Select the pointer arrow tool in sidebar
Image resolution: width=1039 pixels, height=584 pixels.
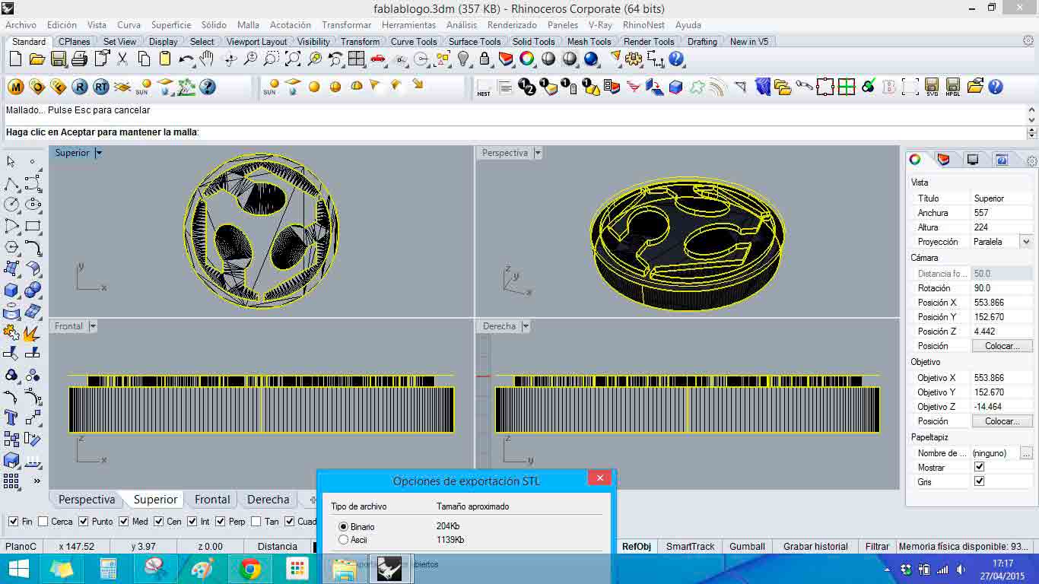[11, 162]
